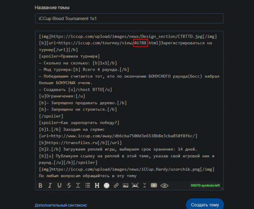This screenshot has width=254, height=209.
Task: Insert a heading with the H icon
Action: (97, 185)
